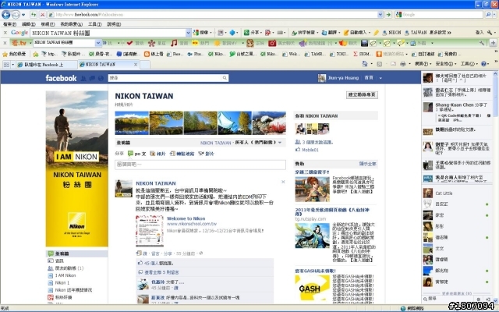
Task: Open the post's Nikon EDM thumbnail
Action: pos(150,231)
